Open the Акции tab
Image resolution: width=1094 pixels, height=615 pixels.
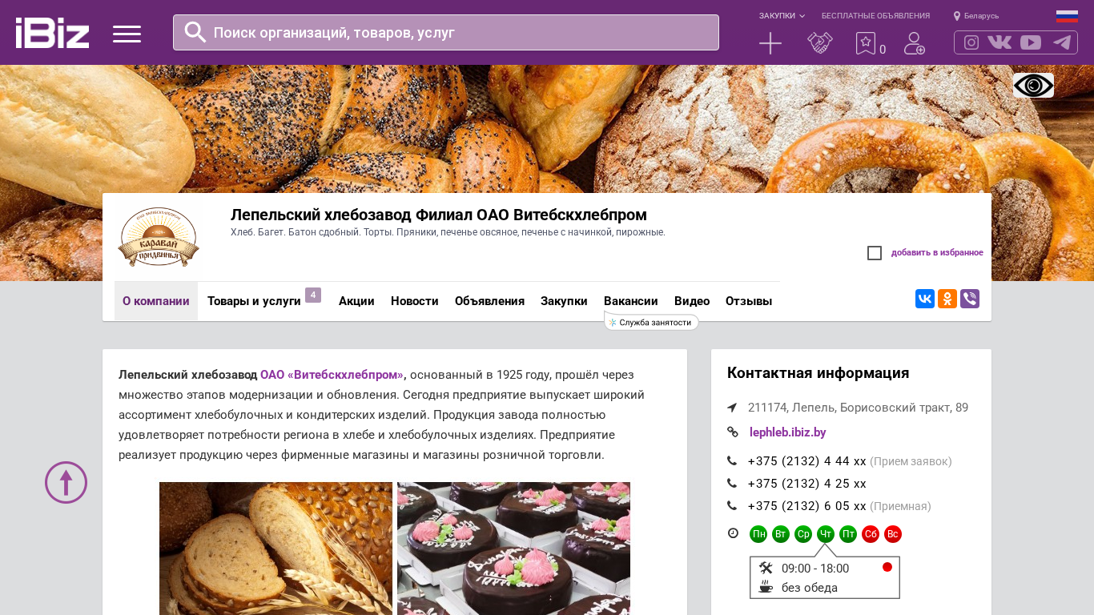coord(356,301)
